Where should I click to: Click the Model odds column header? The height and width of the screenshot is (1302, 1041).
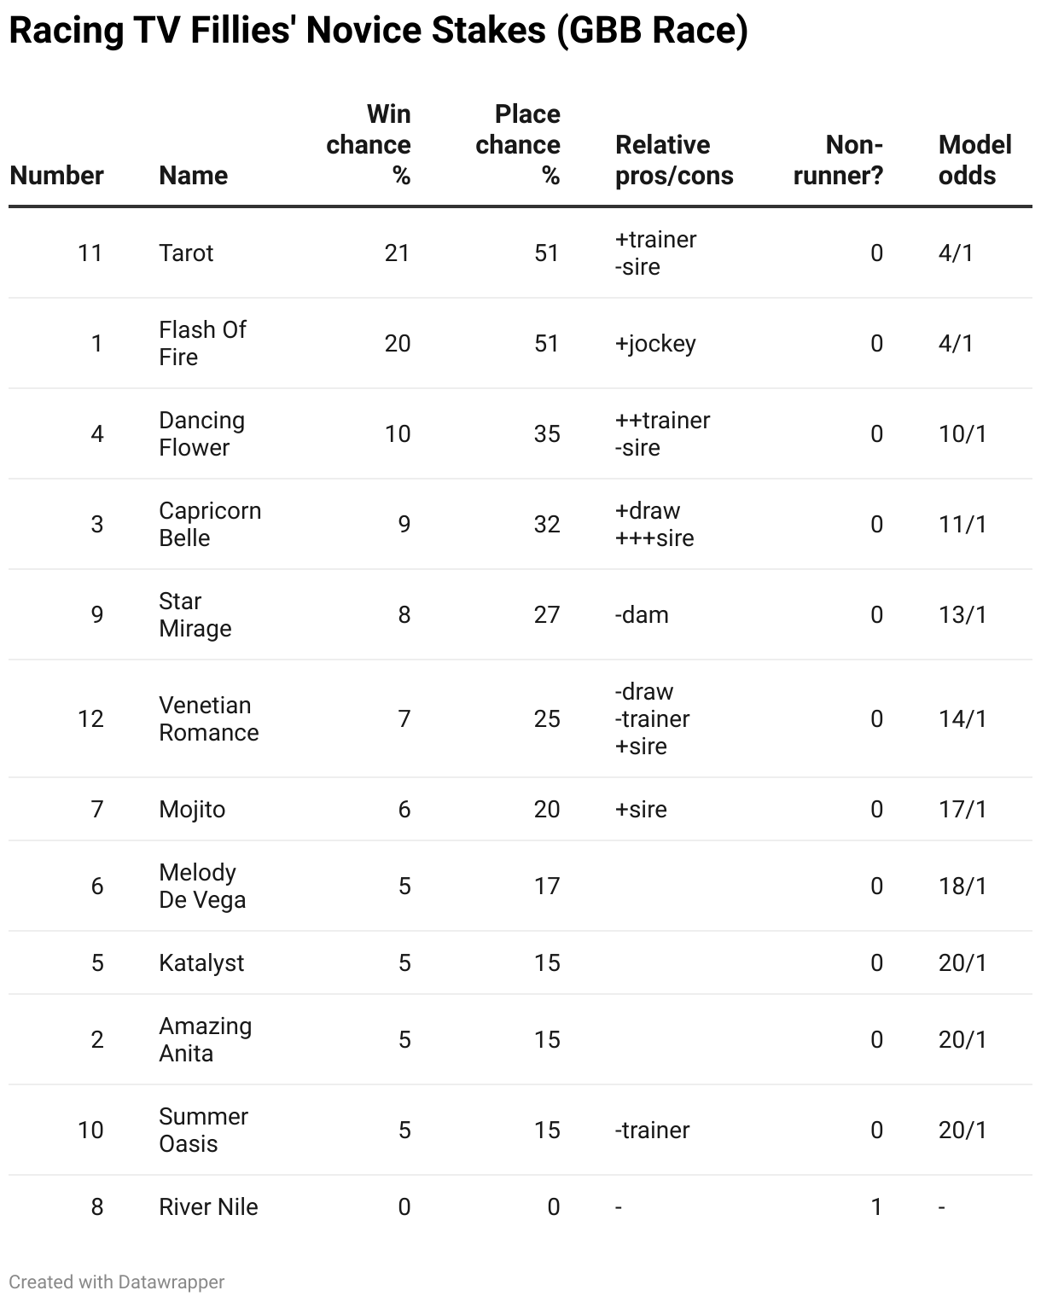[975, 160]
